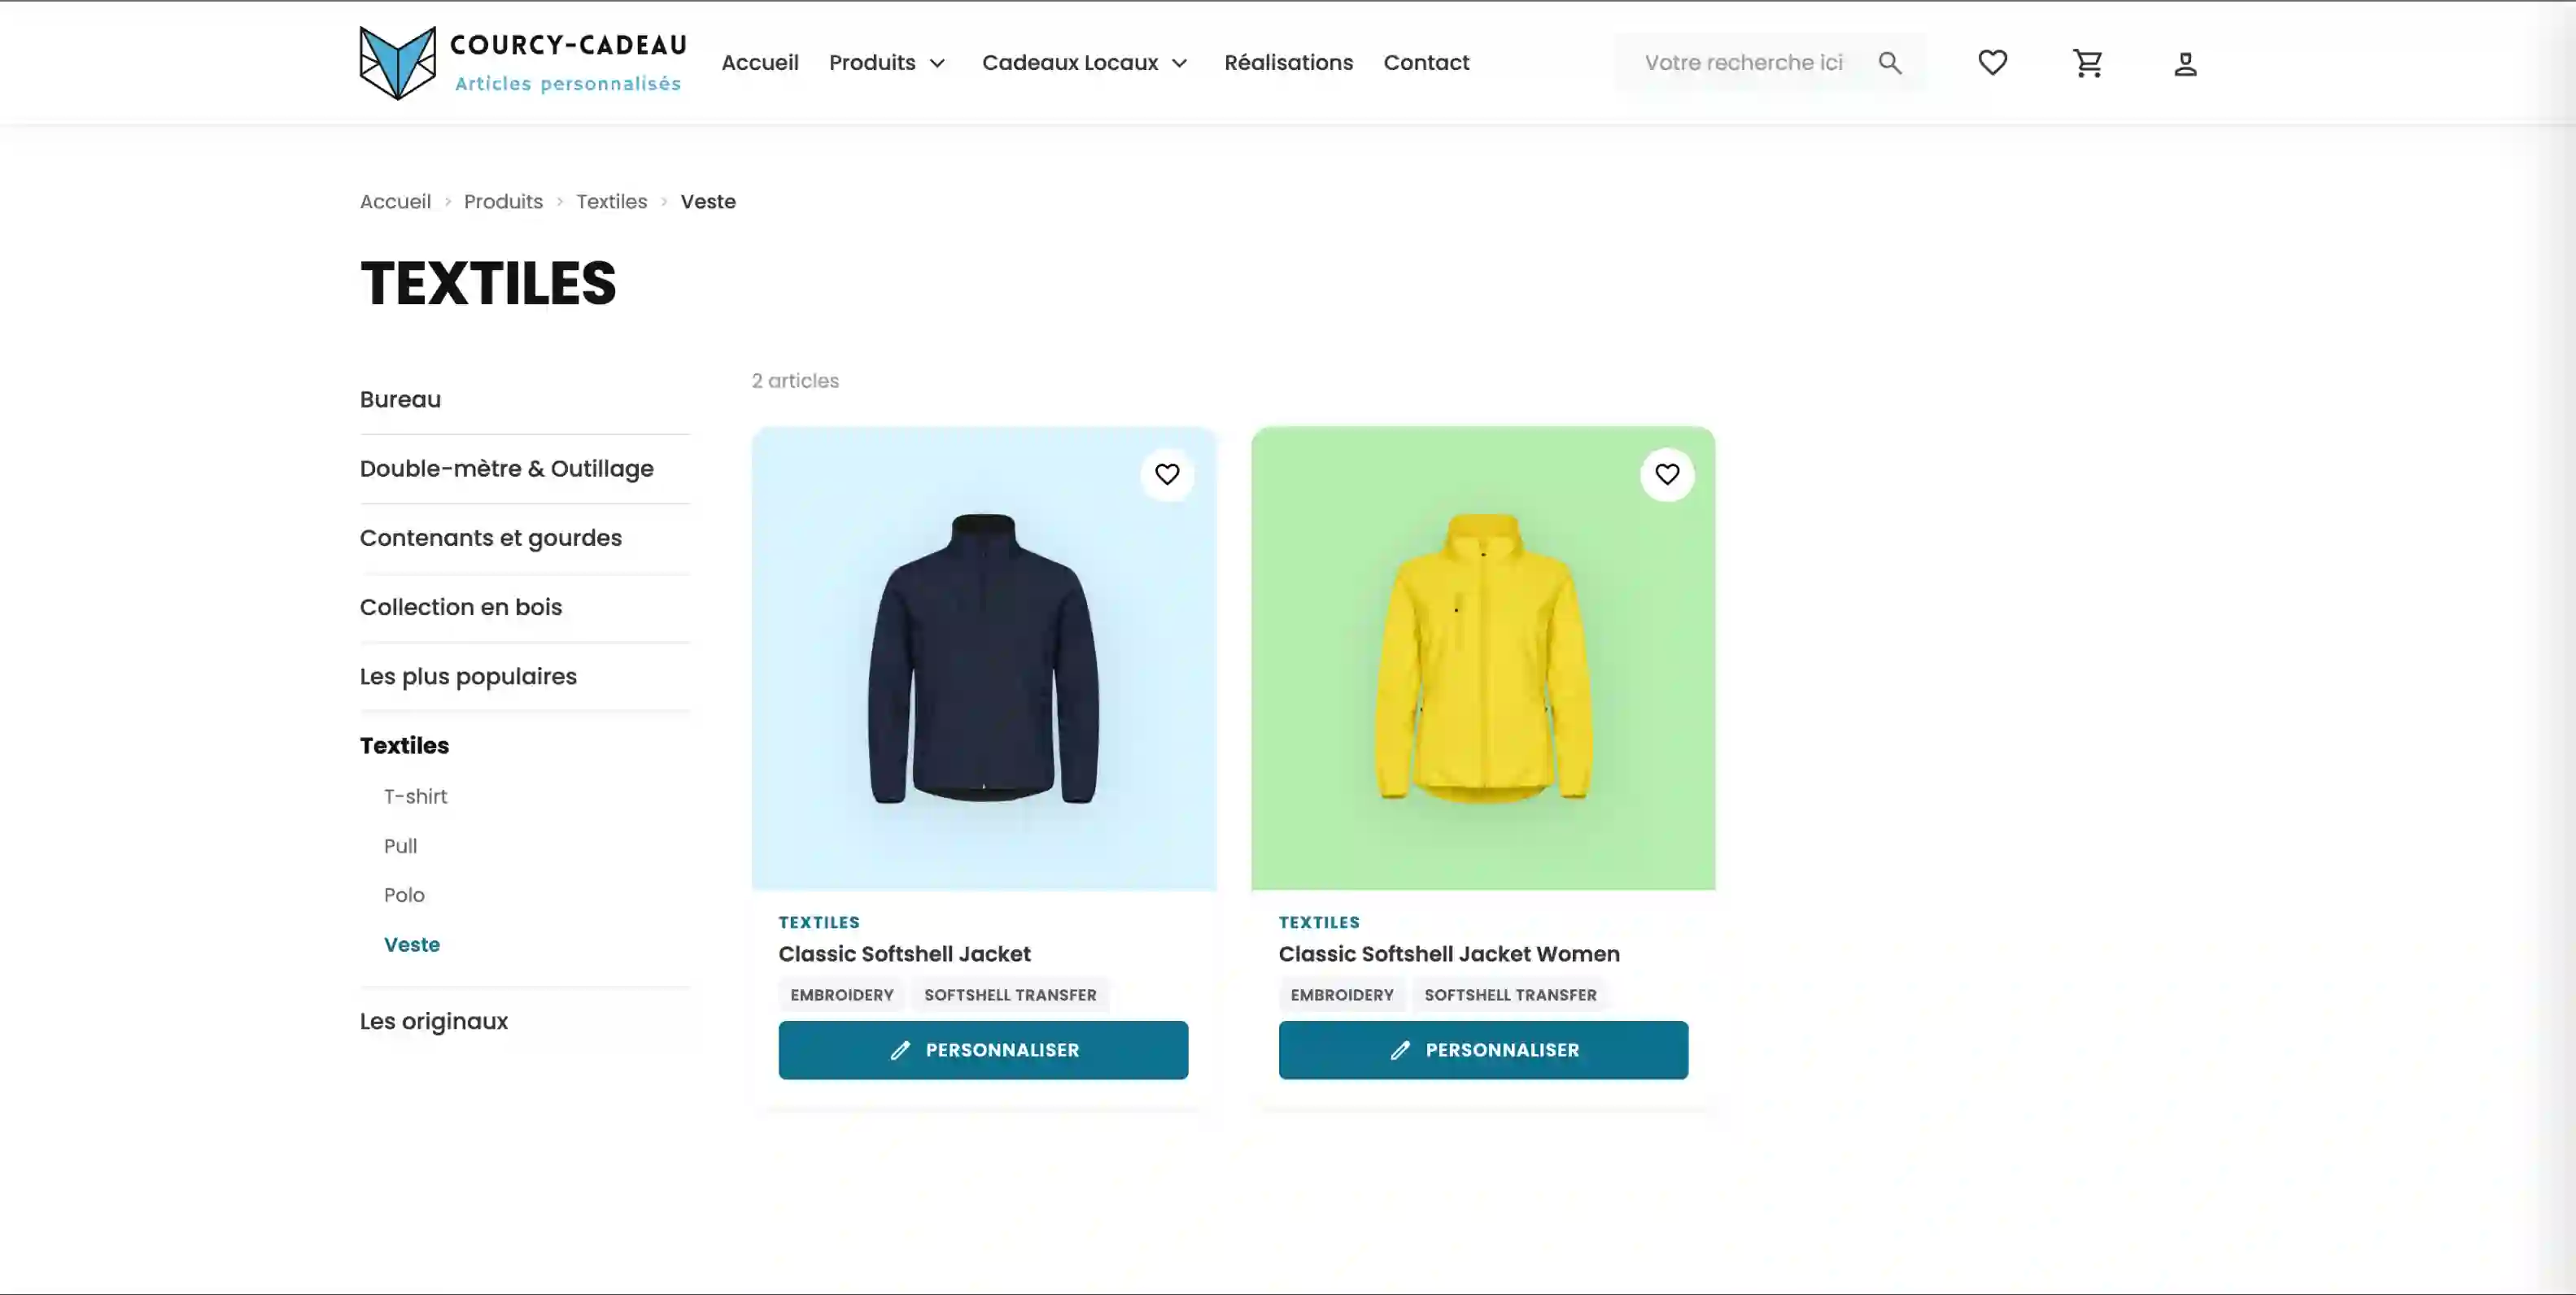
Task: Click the Textiles breadcrumb link
Action: [x=611, y=202]
